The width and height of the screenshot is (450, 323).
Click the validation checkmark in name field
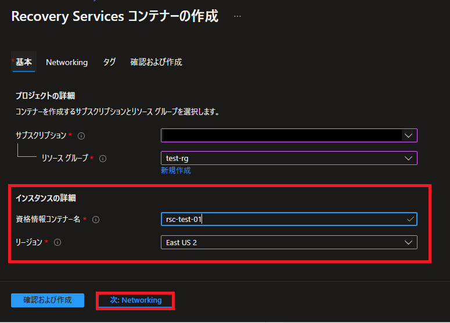click(x=411, y=219)
